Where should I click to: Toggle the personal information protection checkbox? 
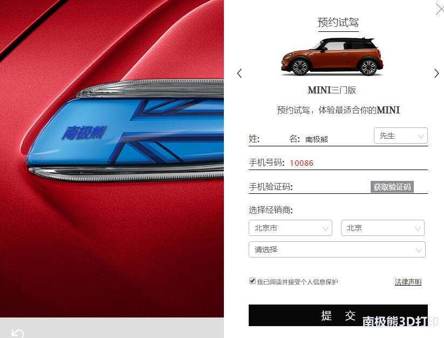pyautogui.click(x=252, y=281)
